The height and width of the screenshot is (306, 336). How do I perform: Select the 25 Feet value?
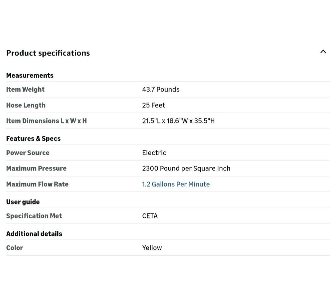tap(154, 105)
